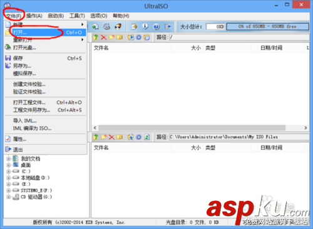Click the local path field with My ISO Files
This screenshot has width=313, height=229.
click(239, 137)
